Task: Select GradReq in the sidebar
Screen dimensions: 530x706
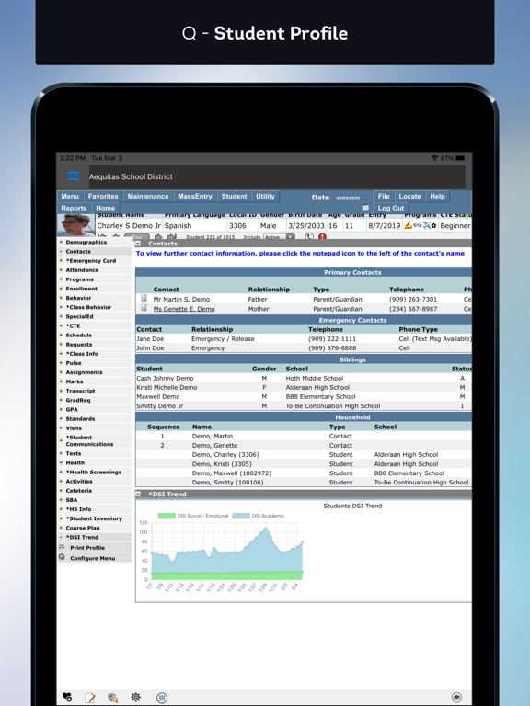Action: point(78,400)
